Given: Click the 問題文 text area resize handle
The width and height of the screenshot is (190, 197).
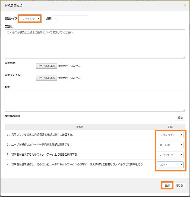Looking at the screenshot, I should tap(184, 57).
